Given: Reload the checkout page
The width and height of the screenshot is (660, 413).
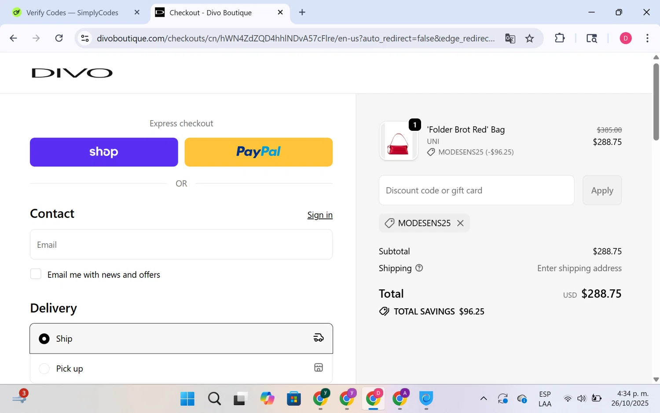Looking at the screenshot, I should (x=59, y=38).
